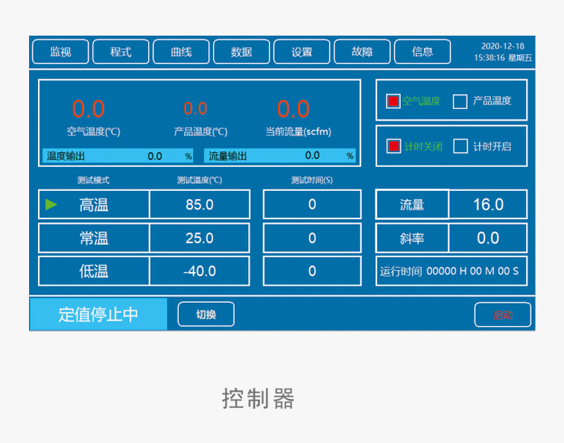Edit the 斜率 slope value 0.0

coord(488,238)
